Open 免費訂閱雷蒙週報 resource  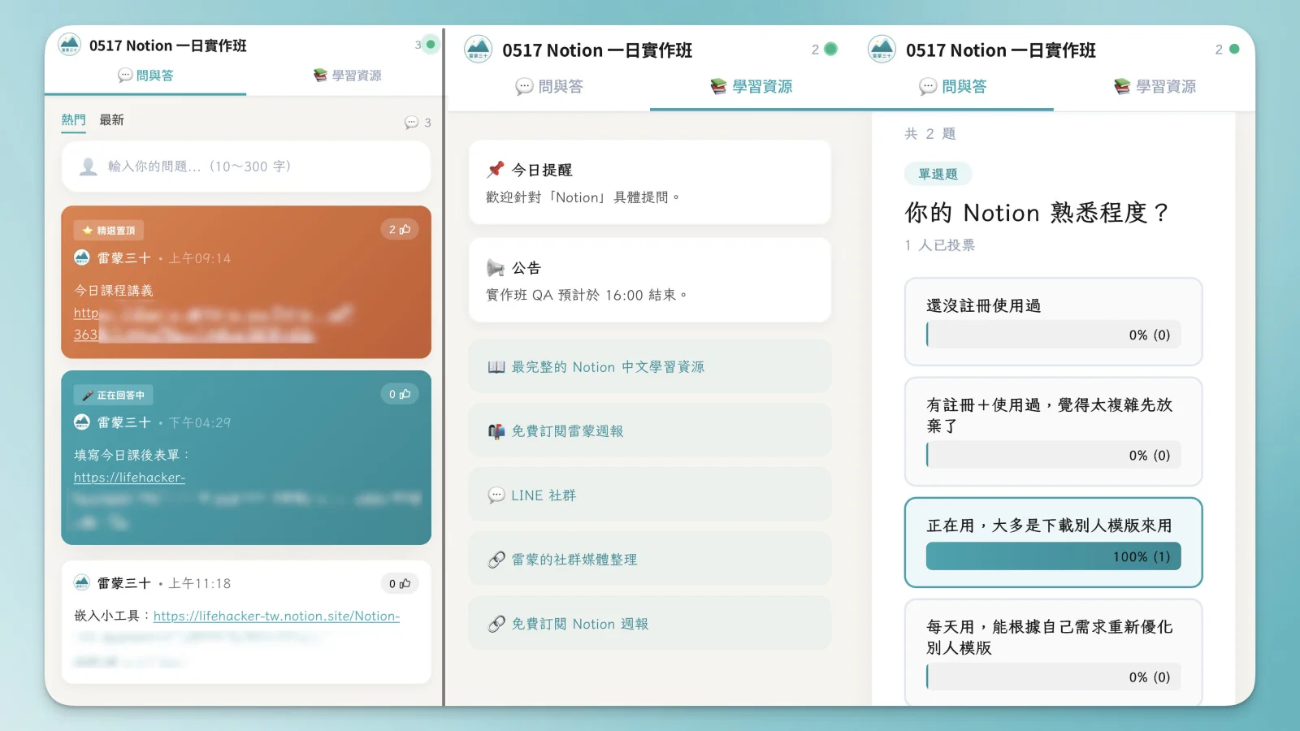(x=650, y=431)
